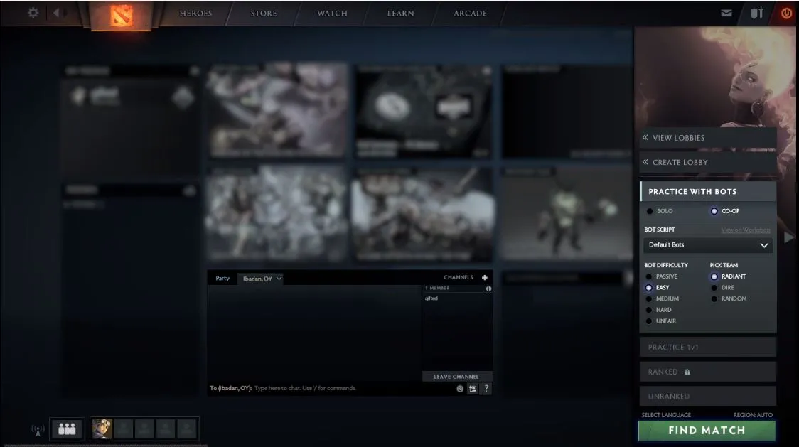Open VIEW LOBBIES panel

click(708, 138)
